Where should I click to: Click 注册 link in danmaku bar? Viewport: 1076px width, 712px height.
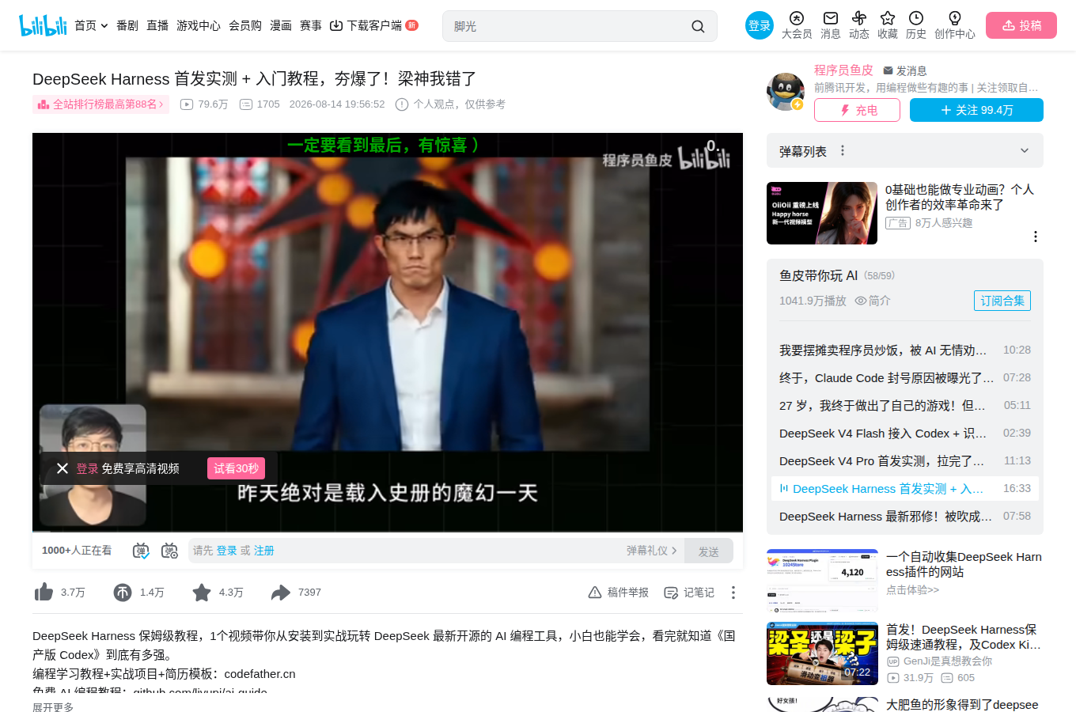click(x=264, y=551)
